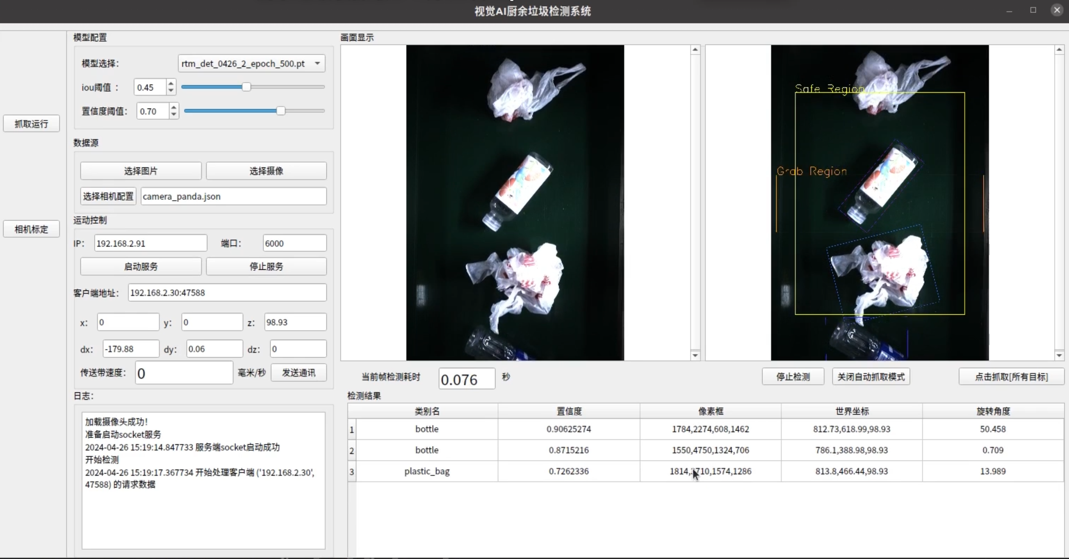The height and width of the screenshot is (559, 1069).
Task: Click 选择图片 to choose an image
Action: pos(141,171)
